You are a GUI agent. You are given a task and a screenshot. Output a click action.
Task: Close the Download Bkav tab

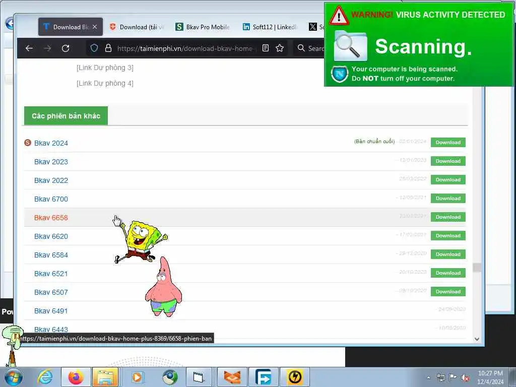(95, 27)
